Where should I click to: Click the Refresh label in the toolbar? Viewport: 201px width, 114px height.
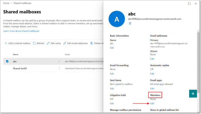41,43
